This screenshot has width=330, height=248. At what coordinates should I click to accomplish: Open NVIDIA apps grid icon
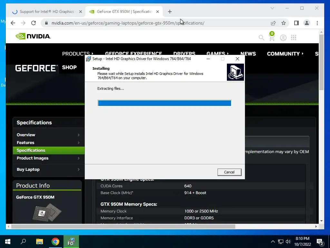(x=294, y=37)
